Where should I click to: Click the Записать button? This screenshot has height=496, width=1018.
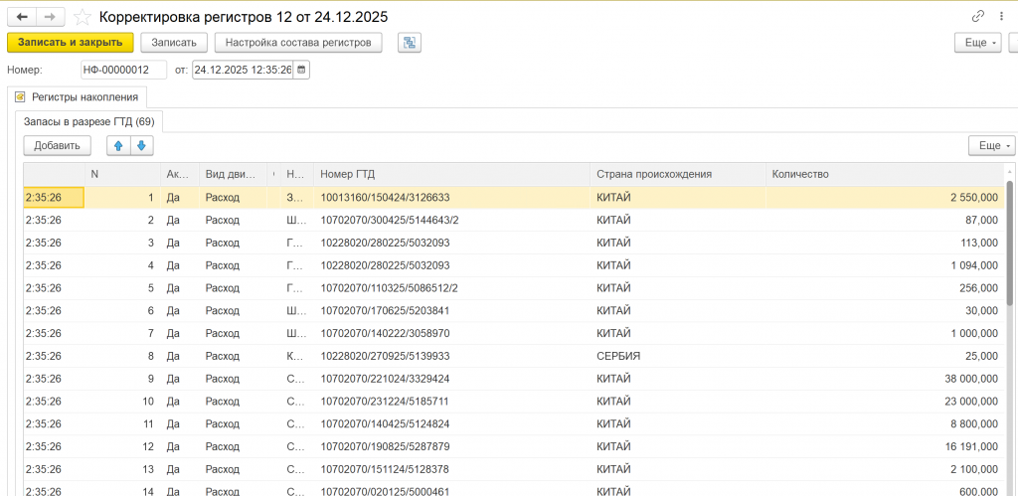174,43
